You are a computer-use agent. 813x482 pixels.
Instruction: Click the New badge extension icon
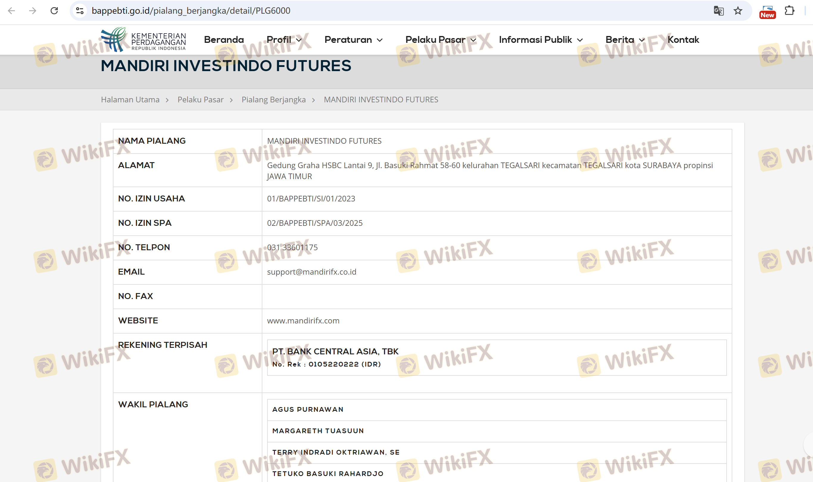click(x=767, y=12)
